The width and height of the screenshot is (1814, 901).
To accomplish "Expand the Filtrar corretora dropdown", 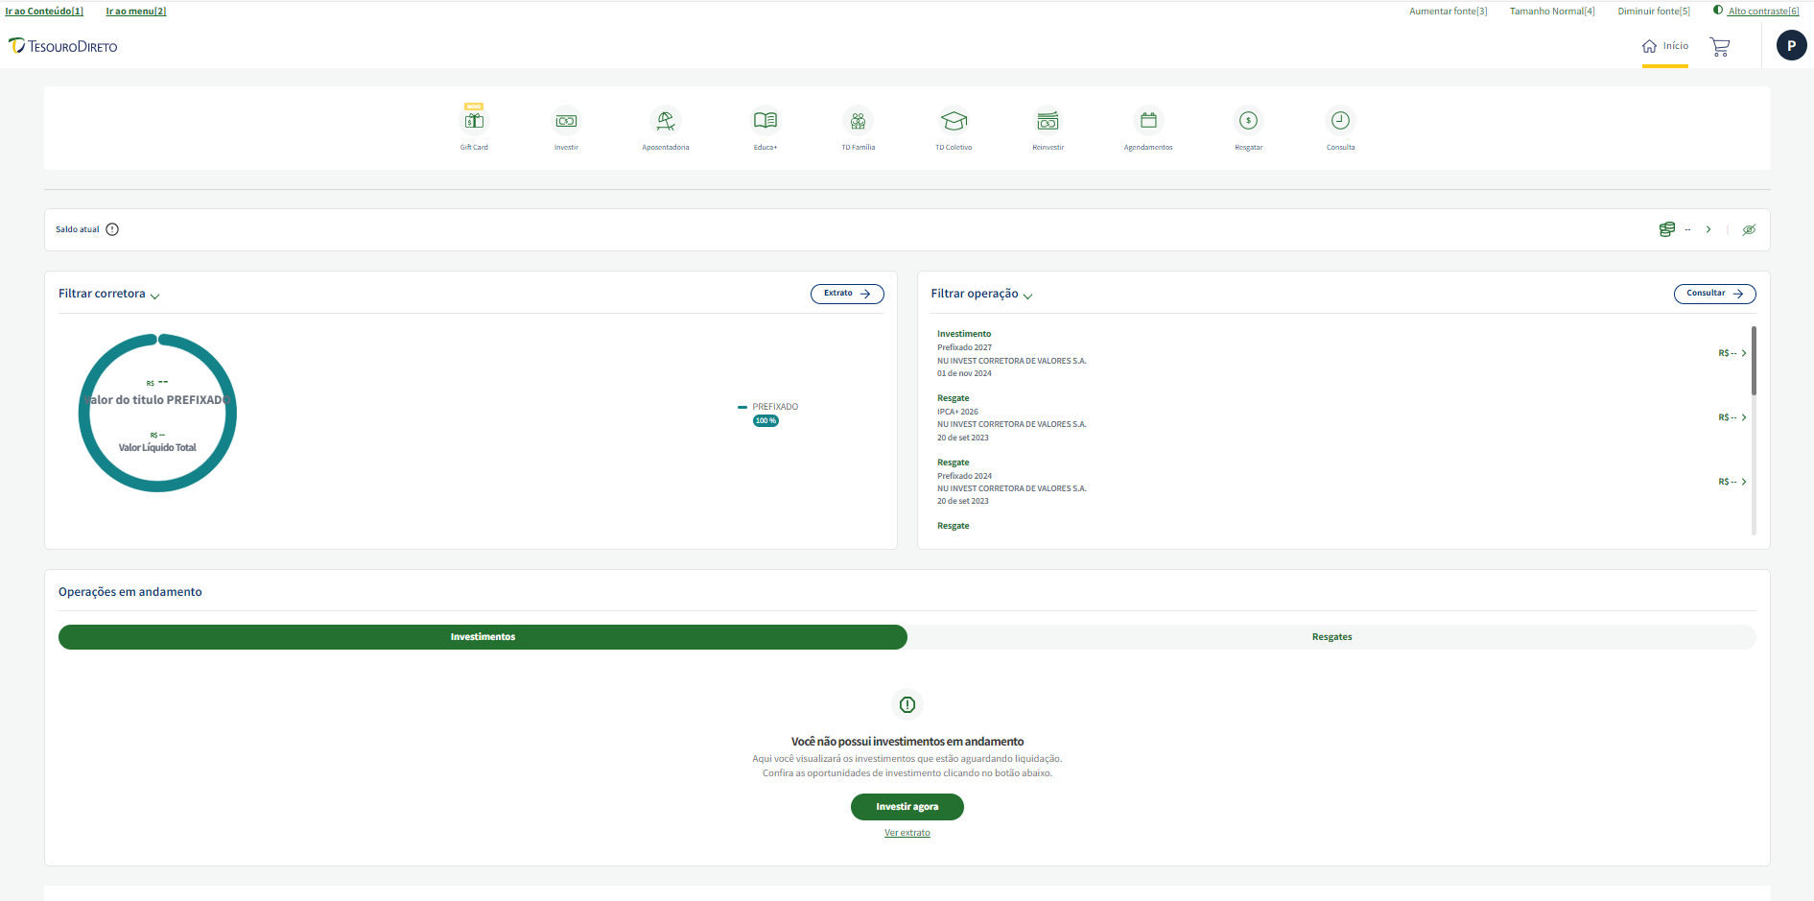I will coord(108,294).
